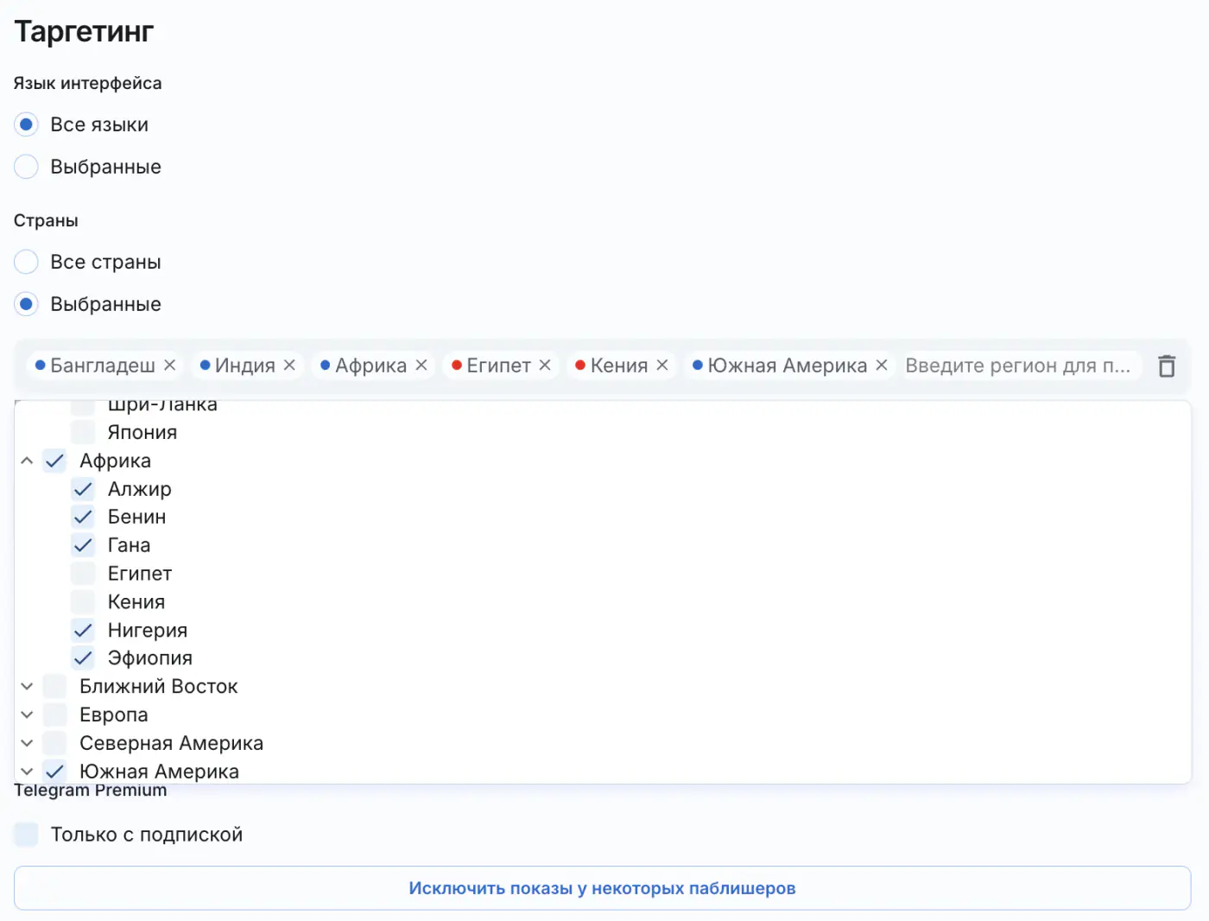This screenshot has width=1209, height=921.
Task: Check the Европа checkbox
Action: [54, 715]
